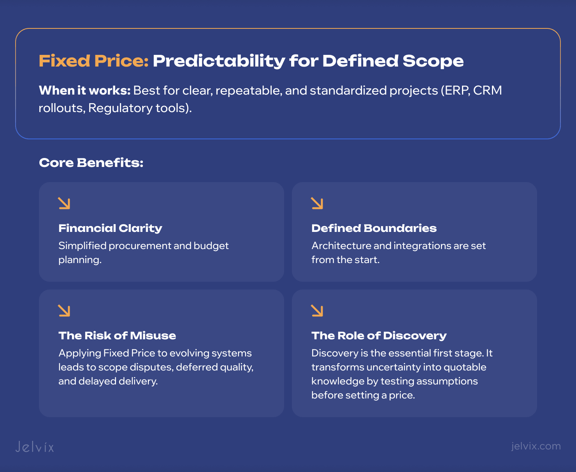Click the 'Discovery is the essential first stage' paragraph
Image resolution: width=576 pixels, height=472 pixels.
[402, 374]
